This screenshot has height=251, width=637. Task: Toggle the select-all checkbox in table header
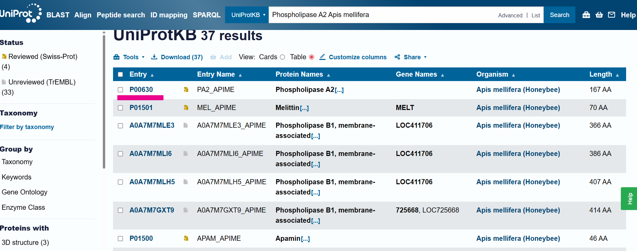click(120, 75)
